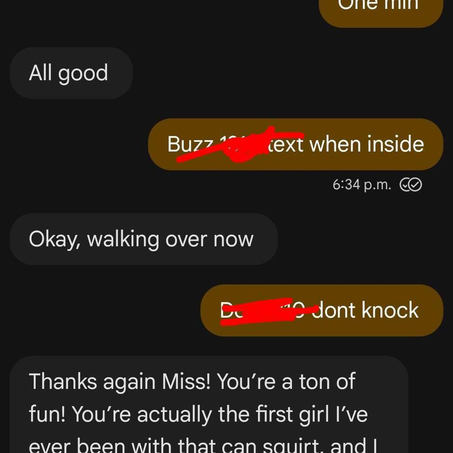Tap the "dont knock" sent bubble
The width and height of the screenshot is (453, 453).
[322, 310]
